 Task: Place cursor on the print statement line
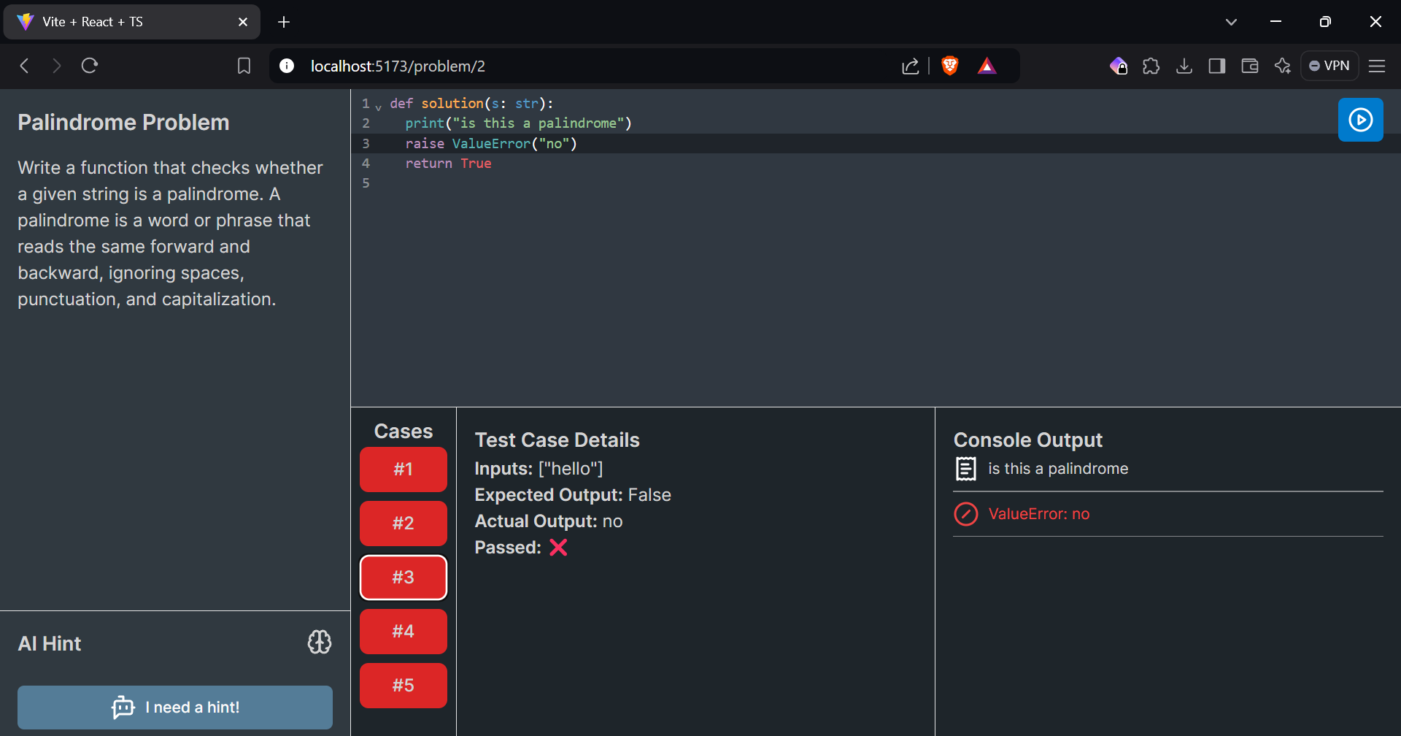518,123
